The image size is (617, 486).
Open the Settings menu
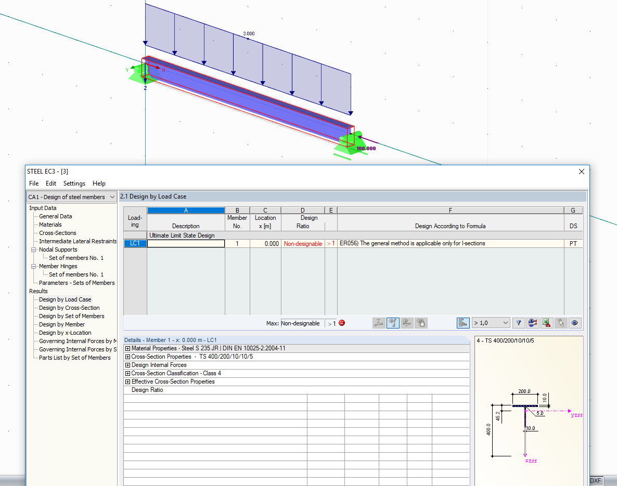point(74,183)
